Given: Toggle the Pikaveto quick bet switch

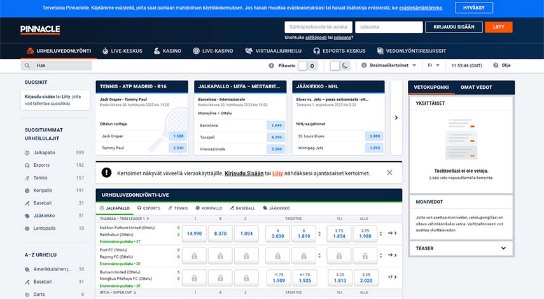Looking at the screenshot, I should point(307,65).
